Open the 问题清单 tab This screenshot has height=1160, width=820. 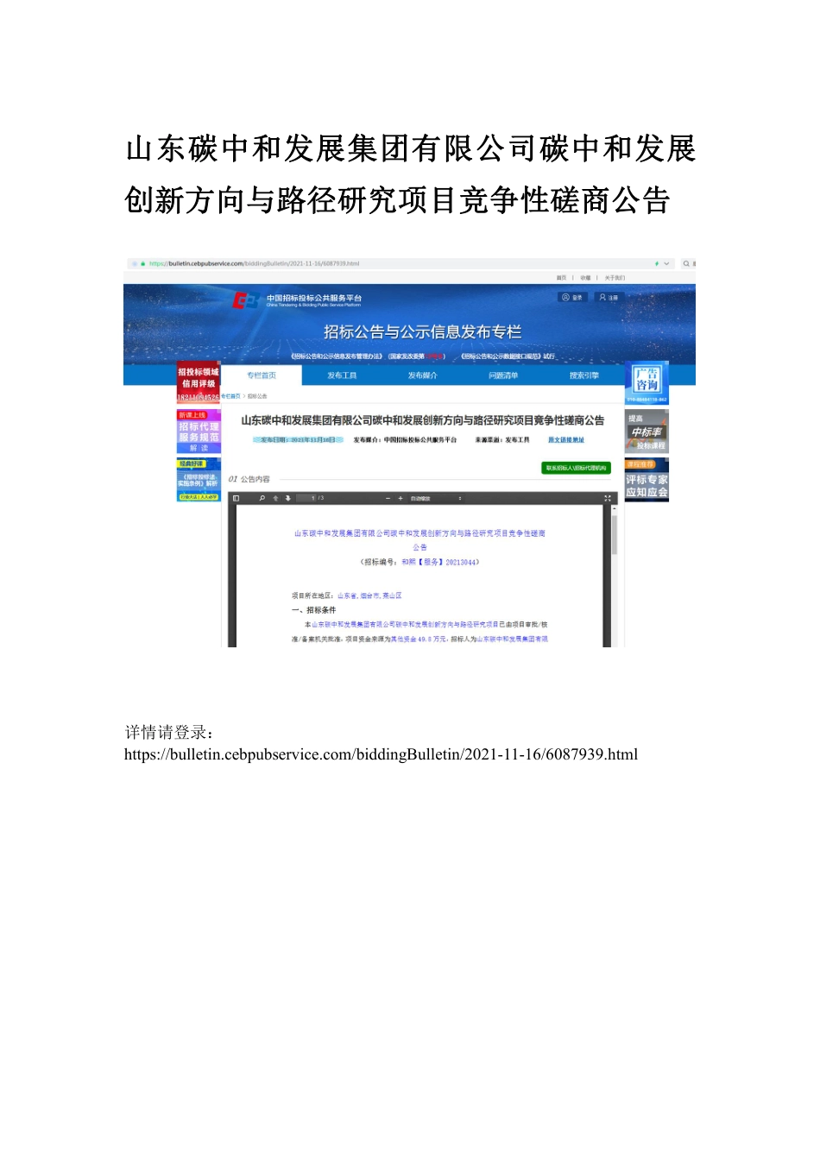503,375
